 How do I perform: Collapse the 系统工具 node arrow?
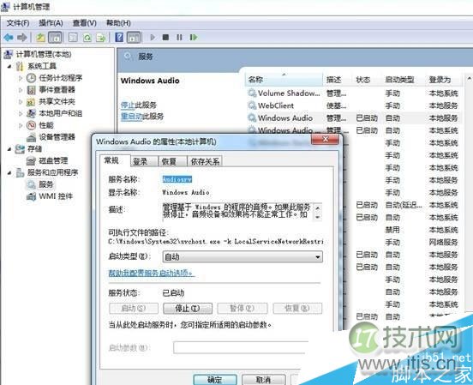coord(9,66)
